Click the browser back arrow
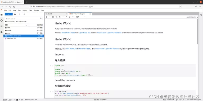Screen dimensions: 203x101 click(x=2, y=7)
